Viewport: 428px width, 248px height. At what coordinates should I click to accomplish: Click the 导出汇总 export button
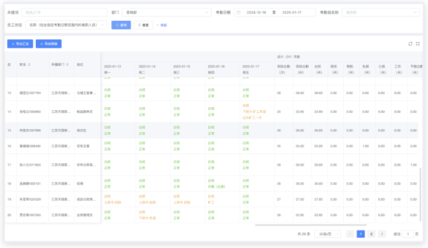[x=20, y=44]
